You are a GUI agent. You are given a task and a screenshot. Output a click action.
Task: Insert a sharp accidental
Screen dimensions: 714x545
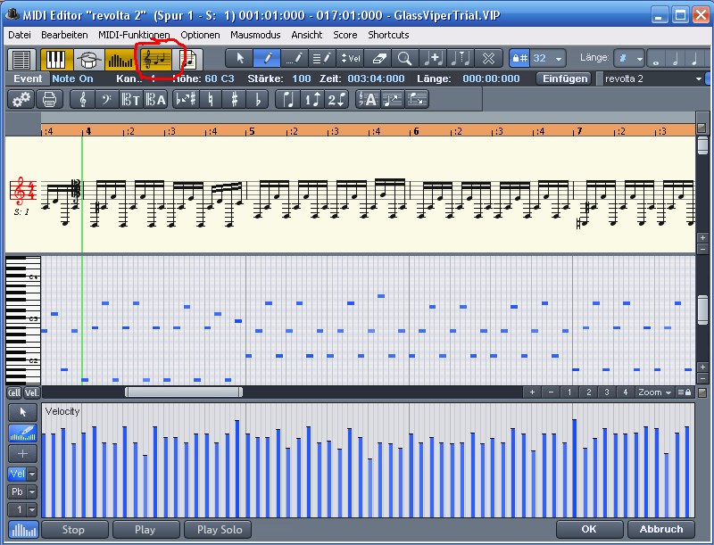pyautogui.click(x=234, y=99)
